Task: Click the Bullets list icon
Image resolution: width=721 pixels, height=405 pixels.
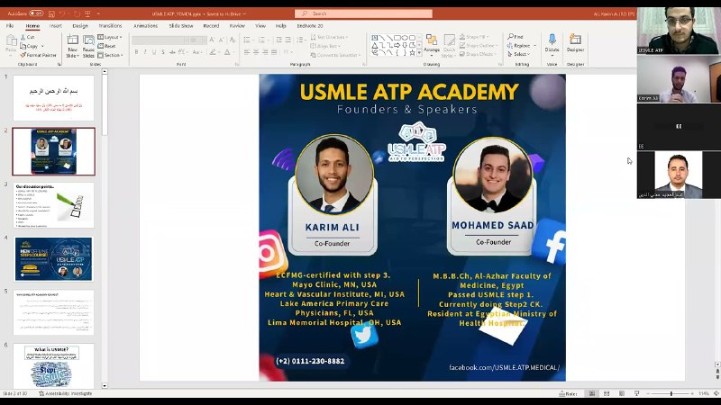Action: (x=247, y=40)
